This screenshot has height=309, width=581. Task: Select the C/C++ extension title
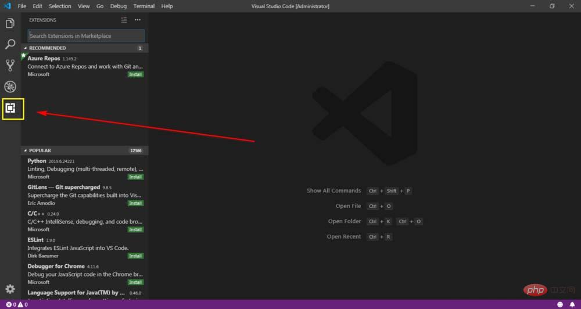point(36,213)
